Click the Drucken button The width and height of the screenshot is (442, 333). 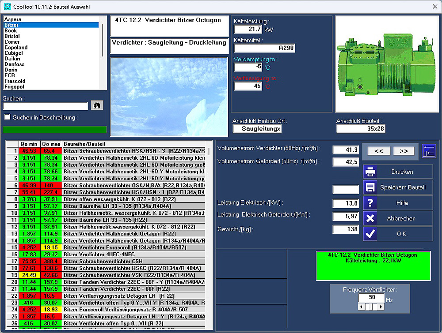[x=398, y=172]
